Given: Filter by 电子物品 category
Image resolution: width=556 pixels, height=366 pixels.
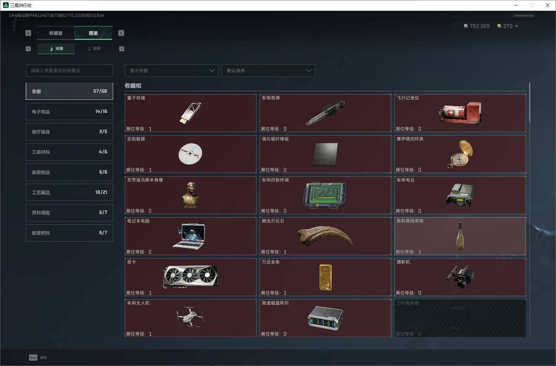Looking at the screenshot, I should coord(69,112).
